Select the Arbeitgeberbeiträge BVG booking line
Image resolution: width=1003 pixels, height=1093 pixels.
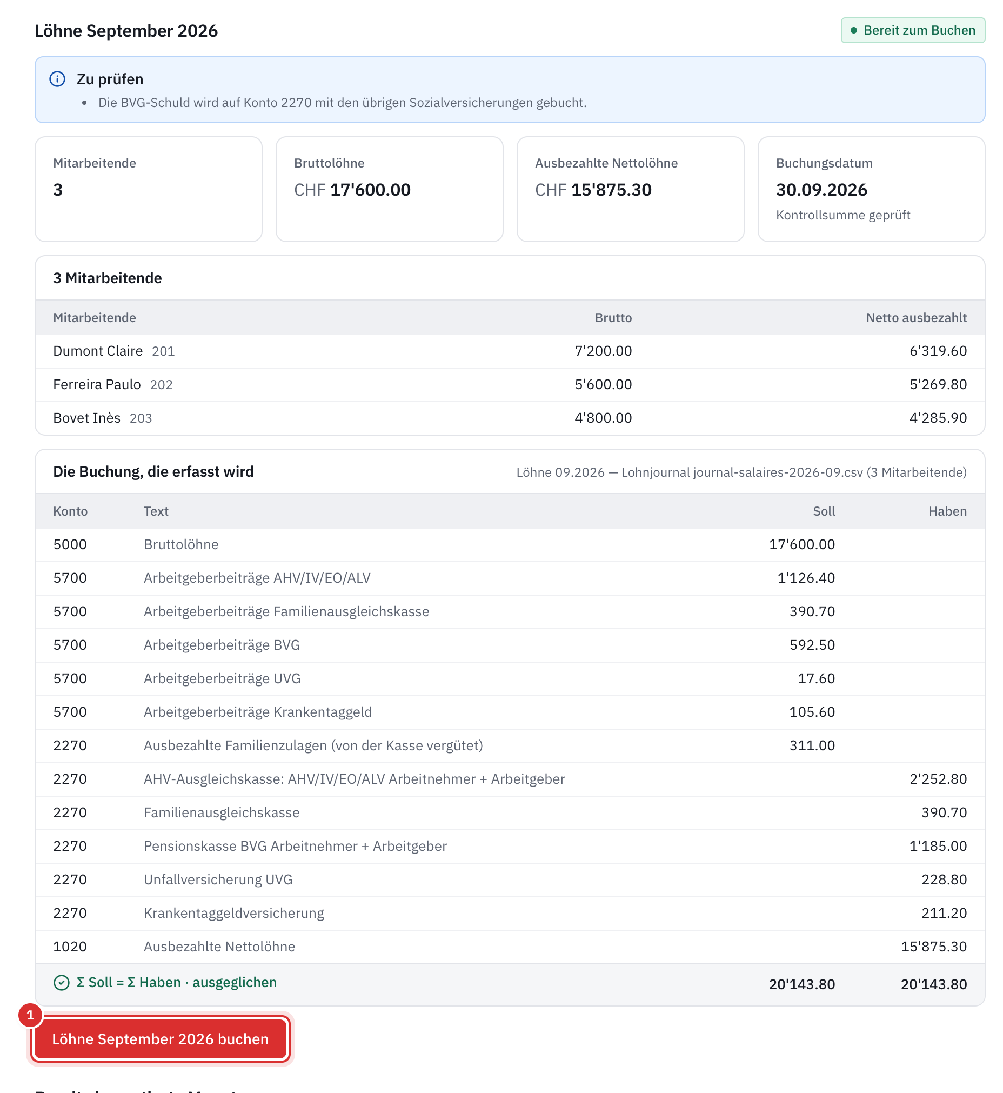[510, 645]
